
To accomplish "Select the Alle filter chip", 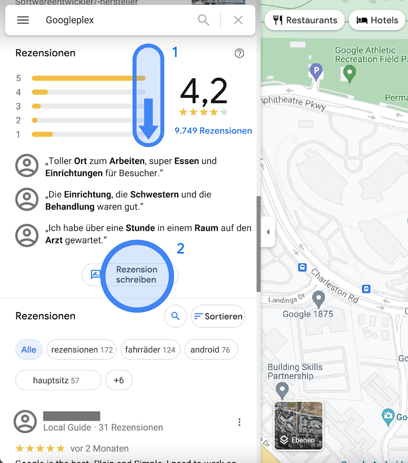I will click(x=29, y=350).
